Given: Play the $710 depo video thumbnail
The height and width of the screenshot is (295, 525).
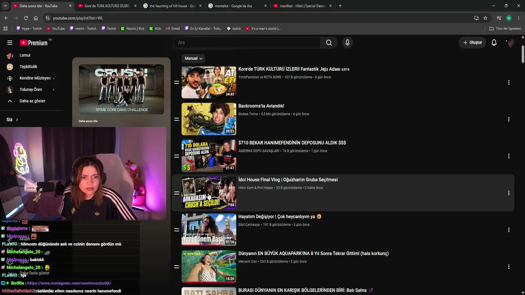Looking at the screenshot, I should tap(209, 156).
